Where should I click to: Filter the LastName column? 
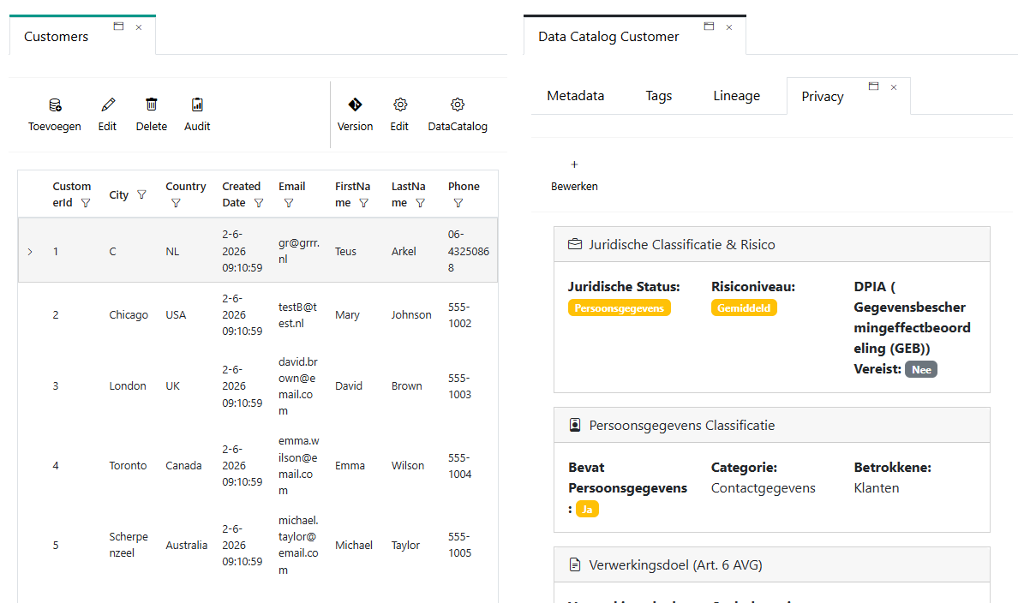coord(420,203)
